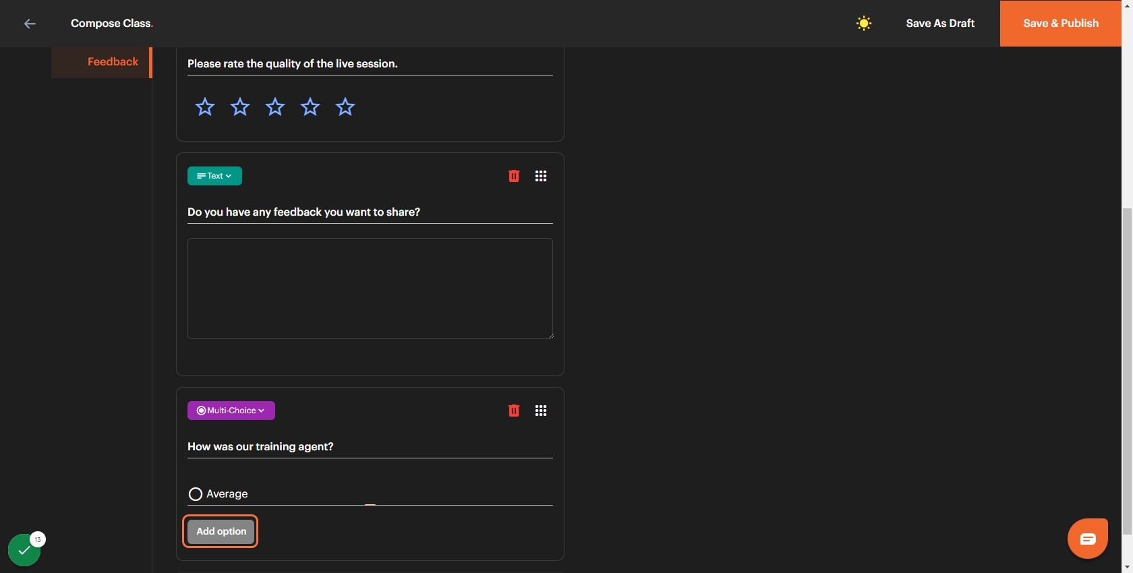1133x573 pixels.
Task: Click the Compose Class page title
Action: 112,24
